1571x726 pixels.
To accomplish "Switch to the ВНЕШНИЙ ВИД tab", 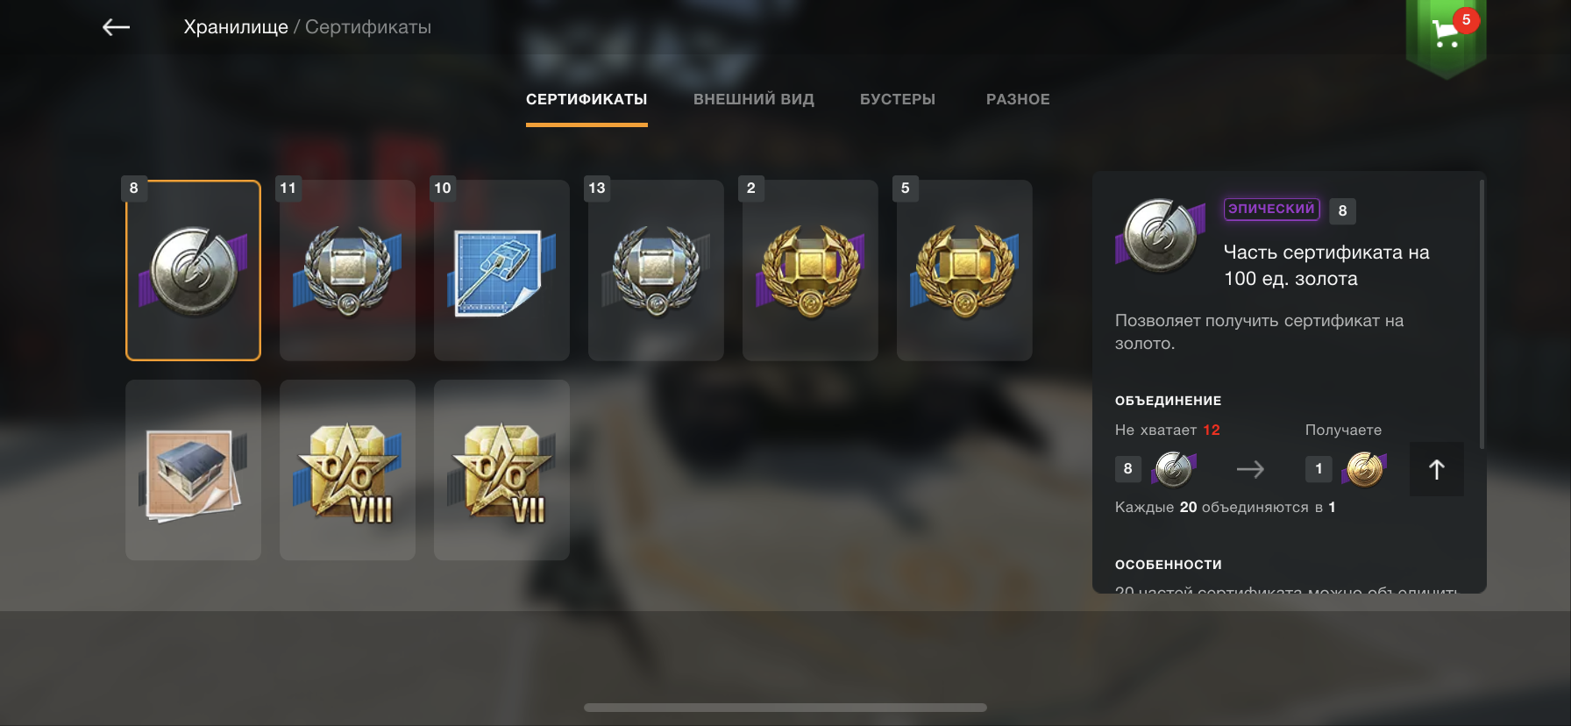I will click(x=754, y=99).
